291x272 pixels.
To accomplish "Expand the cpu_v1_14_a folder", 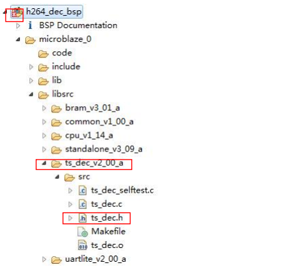I will 44,136.
